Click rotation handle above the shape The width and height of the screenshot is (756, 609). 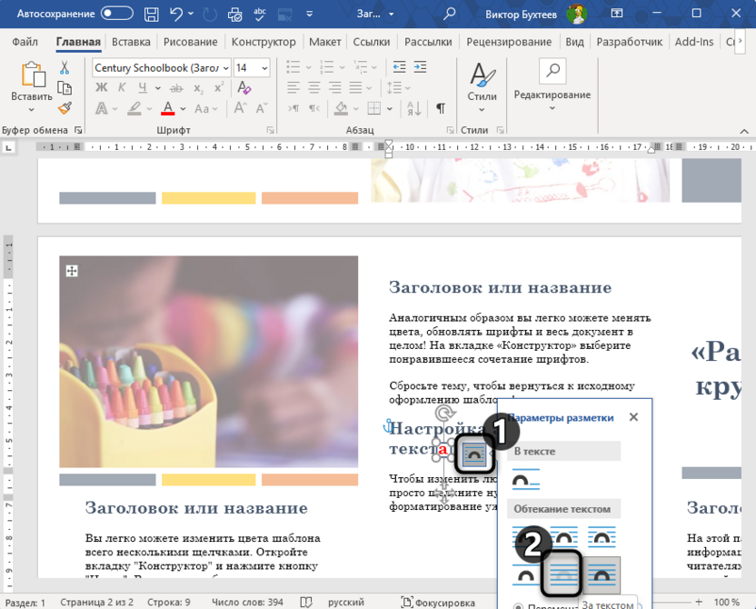pyautogui.click(x=444, y=414)
